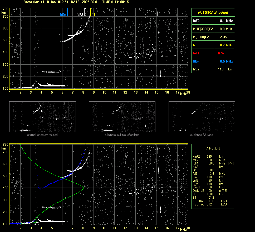Click the B1 01.2 row

203,197
